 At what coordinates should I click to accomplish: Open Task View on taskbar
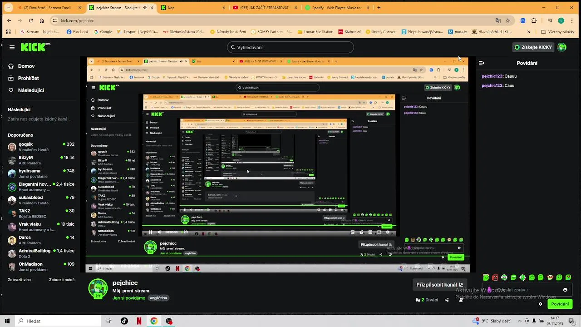[x=109, y=321]
